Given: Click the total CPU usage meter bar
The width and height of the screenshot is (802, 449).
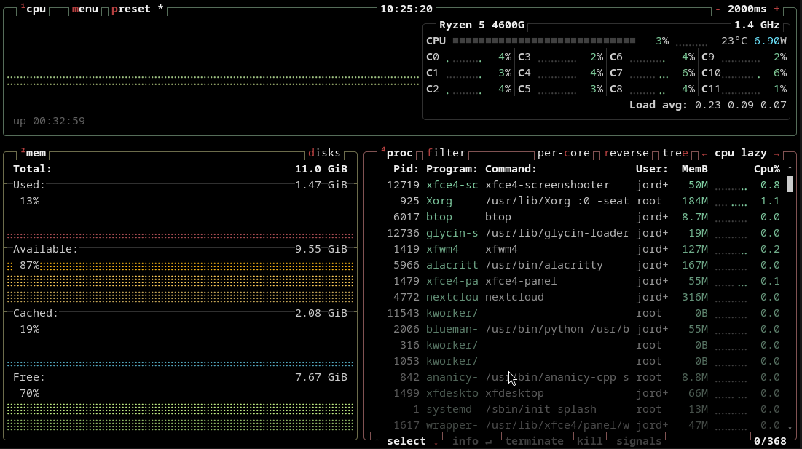Looking at the screenshot, I should [x=544, y=41].
